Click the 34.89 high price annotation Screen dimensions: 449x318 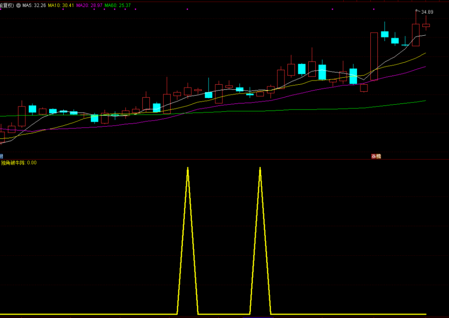427,12
